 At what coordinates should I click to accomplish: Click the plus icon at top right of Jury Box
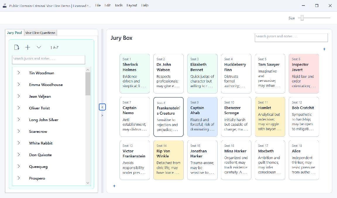click(324, 49)
